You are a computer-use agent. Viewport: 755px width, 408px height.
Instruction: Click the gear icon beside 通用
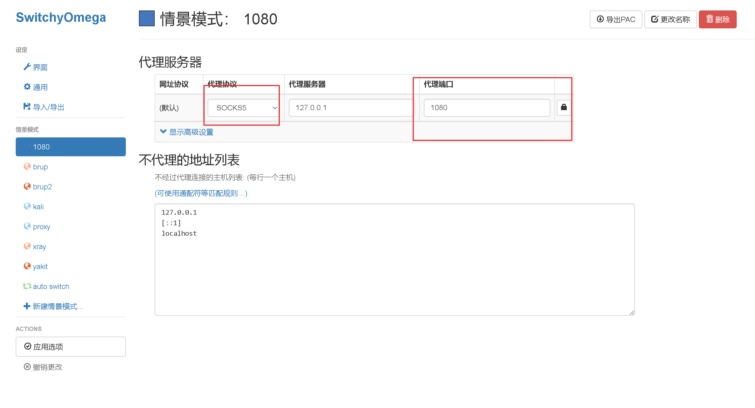pos(27,87)
